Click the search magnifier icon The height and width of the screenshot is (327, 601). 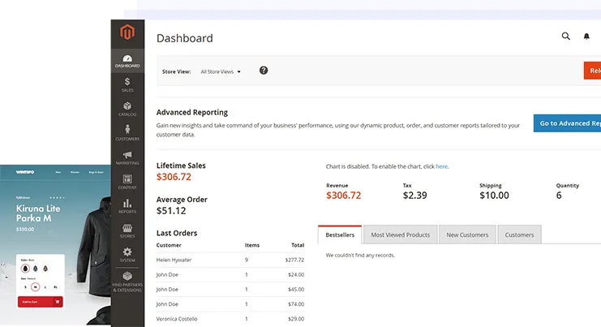coord(566,37)
